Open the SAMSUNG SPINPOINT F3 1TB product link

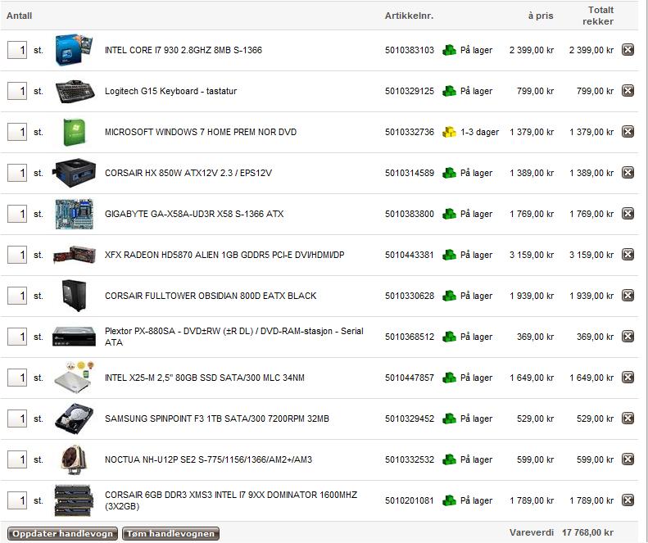[x=217, y=419]
